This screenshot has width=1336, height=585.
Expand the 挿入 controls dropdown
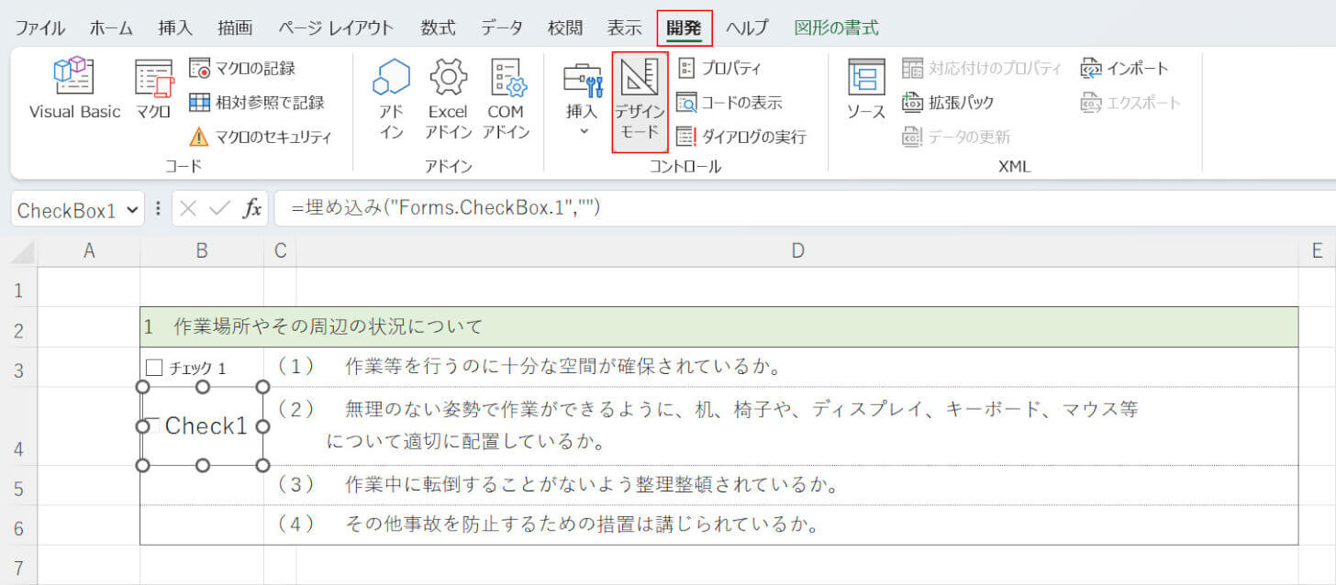coord(582,131)
